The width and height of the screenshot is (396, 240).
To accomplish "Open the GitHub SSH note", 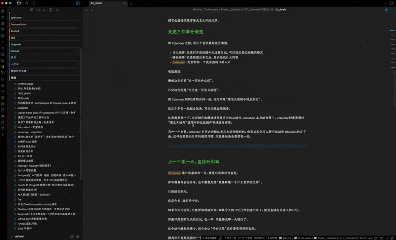I will 32,219.
